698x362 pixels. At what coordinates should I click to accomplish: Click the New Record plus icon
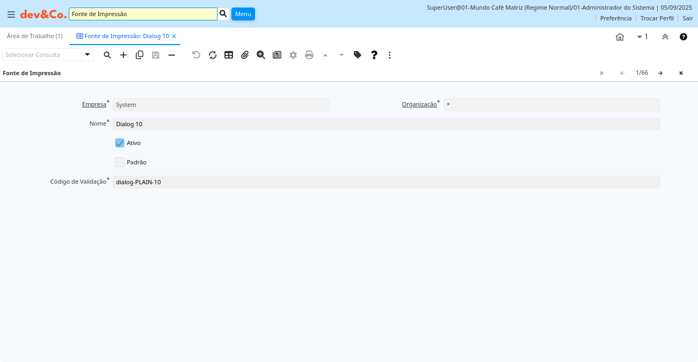tap(123, 55)
